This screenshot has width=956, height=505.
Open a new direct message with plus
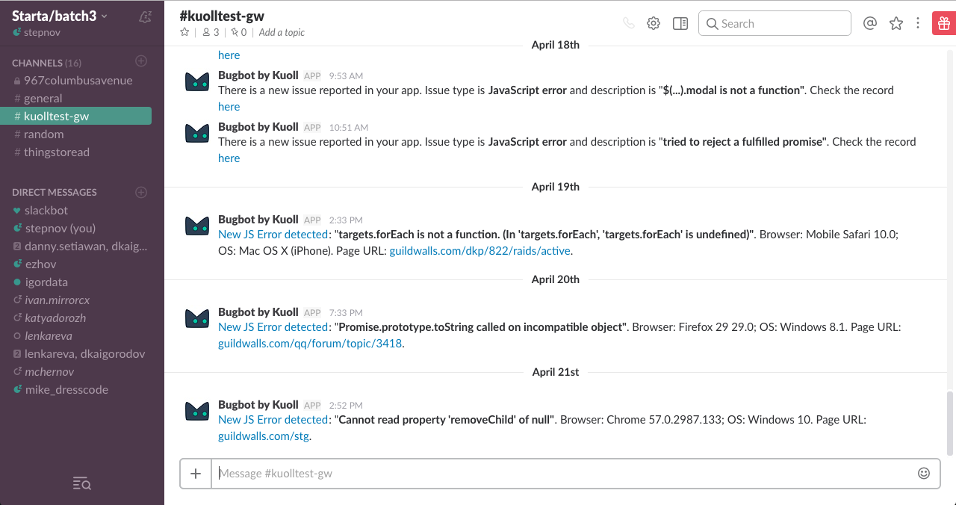point(141,192)
